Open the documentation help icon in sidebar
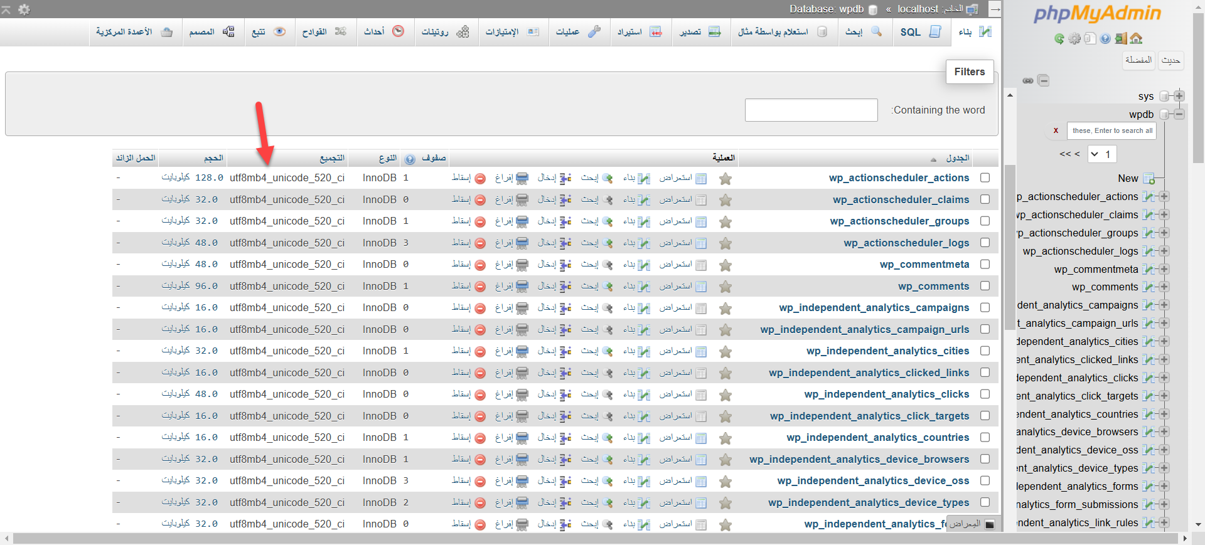 1105,39
